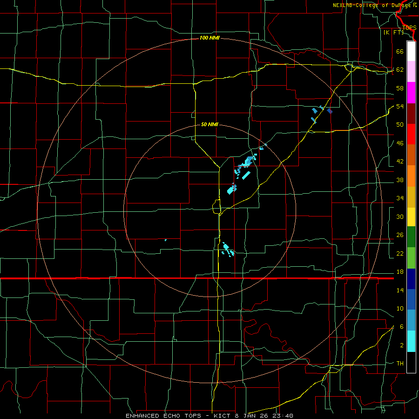Click the '30' scale label
The width and height of the screenshot is (419, 419).
click(400, 216)
